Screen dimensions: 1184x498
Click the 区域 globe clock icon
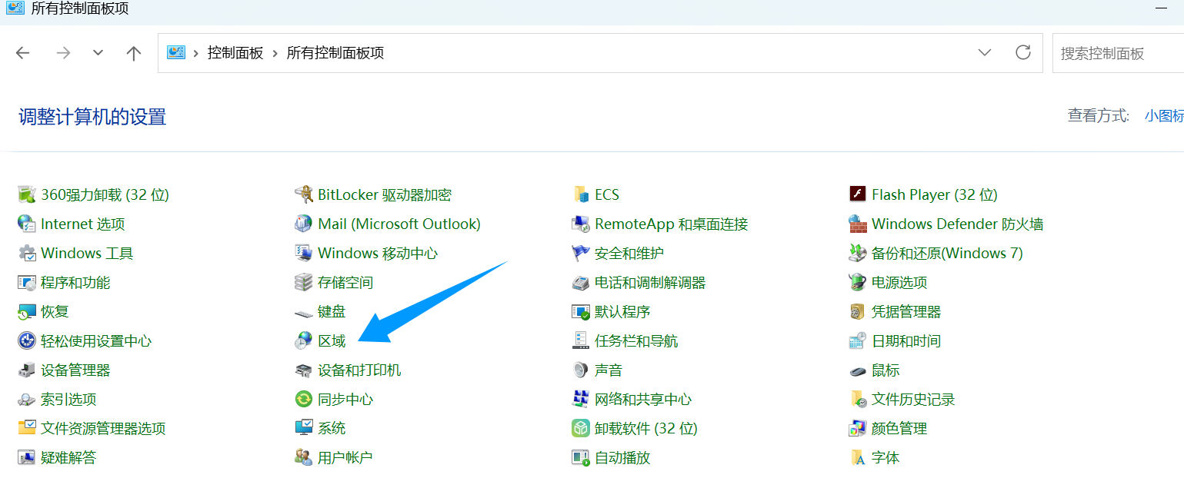(x=304, y=340)
